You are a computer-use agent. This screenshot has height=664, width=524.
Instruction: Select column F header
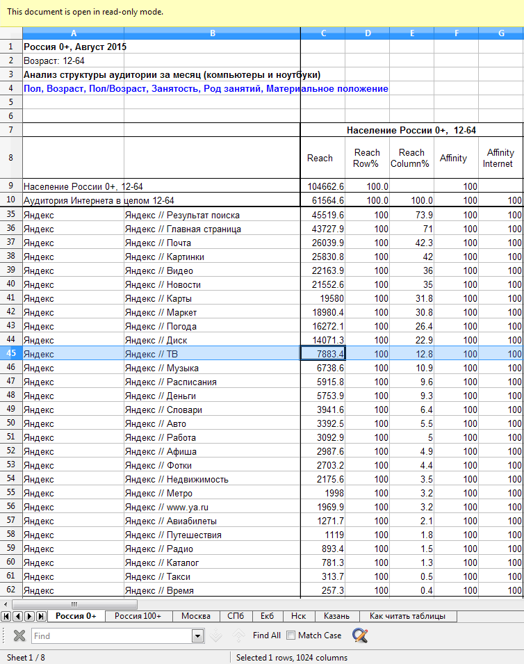pyautogui.click(x=457, y=33)
